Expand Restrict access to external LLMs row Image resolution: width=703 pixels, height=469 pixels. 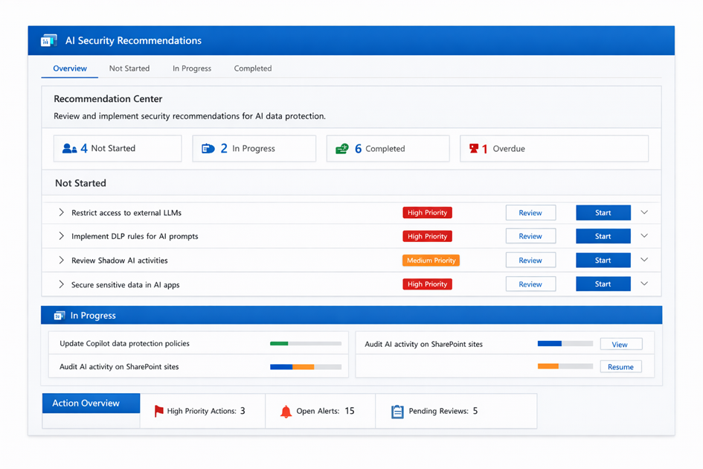pos(61,213)
